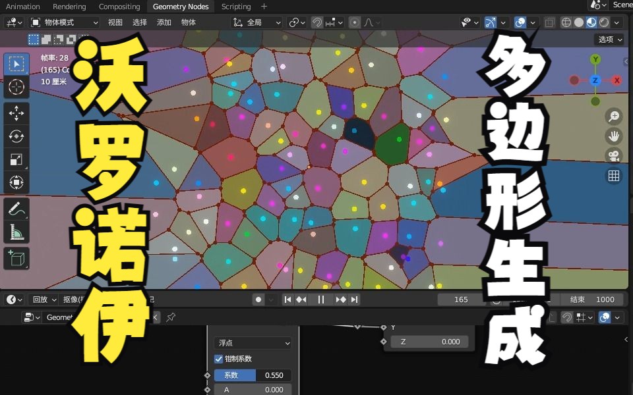
Task: Pick the Rotate tool
Action: tap(16, 136)
